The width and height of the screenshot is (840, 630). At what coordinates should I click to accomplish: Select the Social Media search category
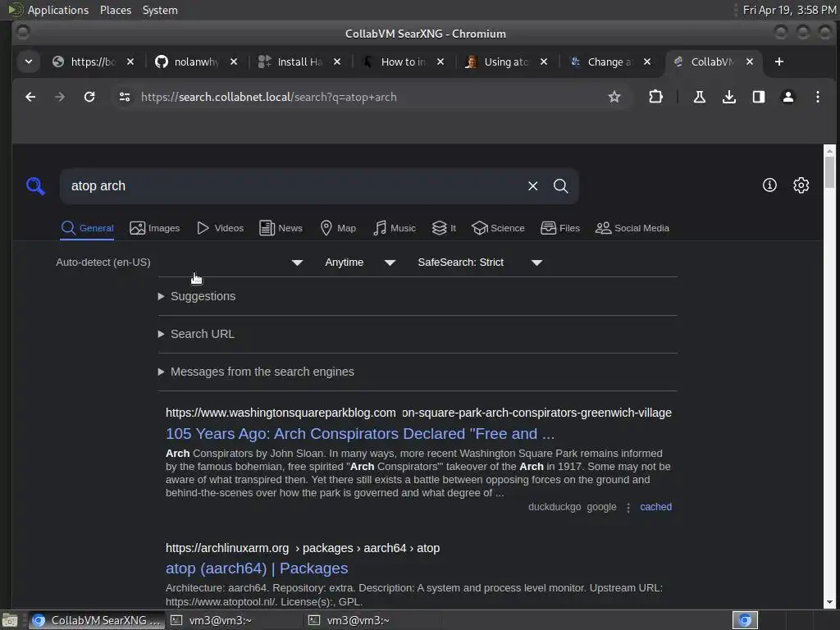pos(632,228)
